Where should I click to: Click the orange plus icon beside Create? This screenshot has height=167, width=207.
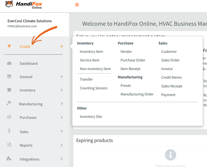9,46
